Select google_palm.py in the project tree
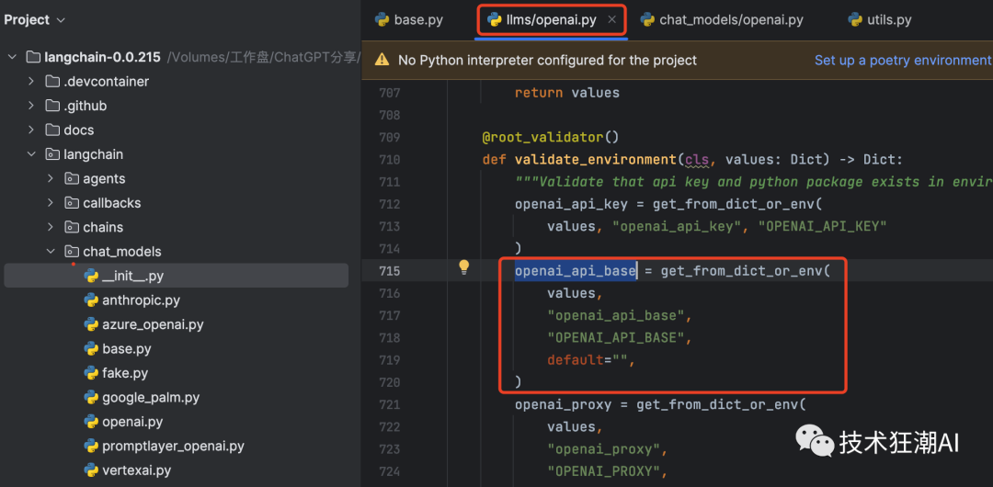 pos(151,398)
